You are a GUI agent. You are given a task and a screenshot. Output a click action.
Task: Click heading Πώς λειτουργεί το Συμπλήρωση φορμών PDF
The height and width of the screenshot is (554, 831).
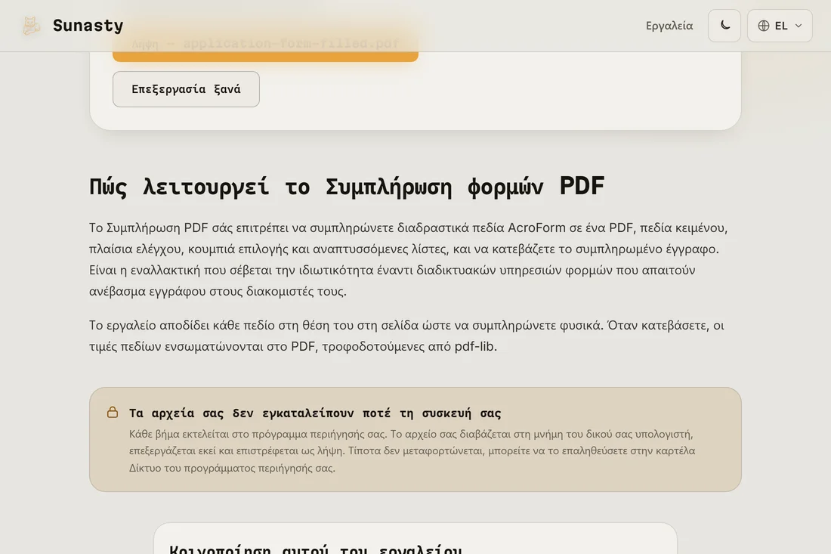coord(347,187)
